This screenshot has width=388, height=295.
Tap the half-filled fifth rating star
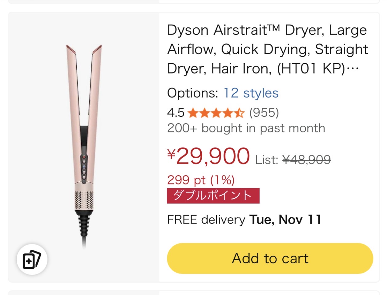pos(239,113)
